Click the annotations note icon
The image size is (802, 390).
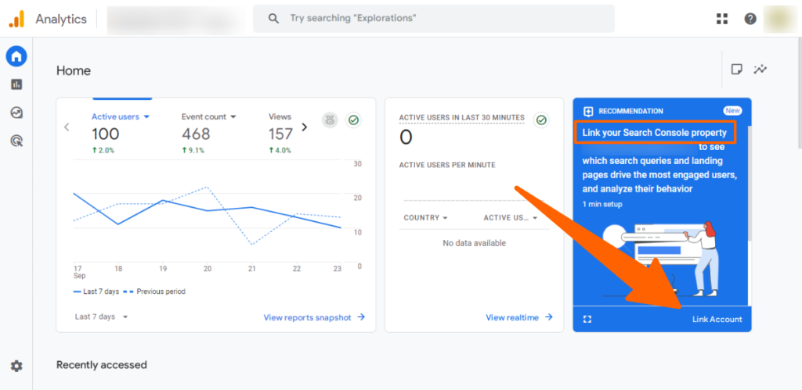[736, 70]
